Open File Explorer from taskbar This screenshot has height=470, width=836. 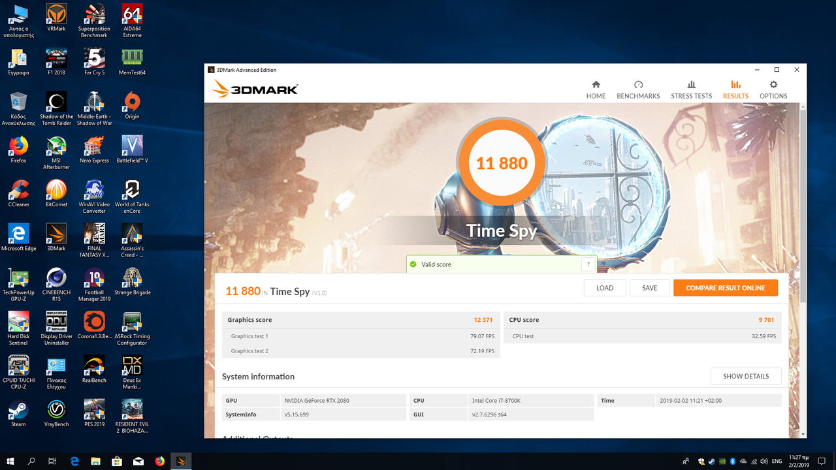[95, 461]
